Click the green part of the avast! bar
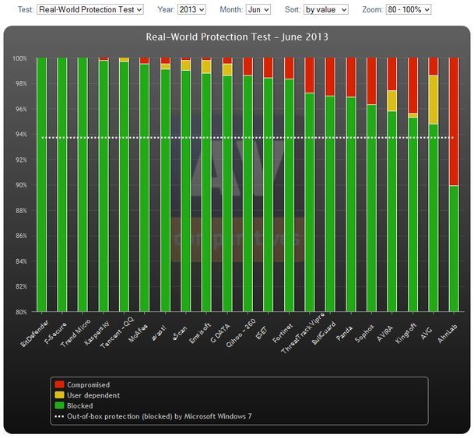Screen dimensions: 474x438 click(165, 191)
